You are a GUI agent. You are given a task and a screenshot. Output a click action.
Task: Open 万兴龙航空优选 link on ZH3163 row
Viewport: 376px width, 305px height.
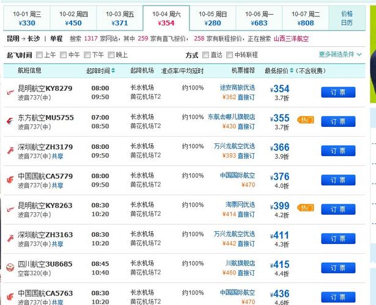[235, 234]
